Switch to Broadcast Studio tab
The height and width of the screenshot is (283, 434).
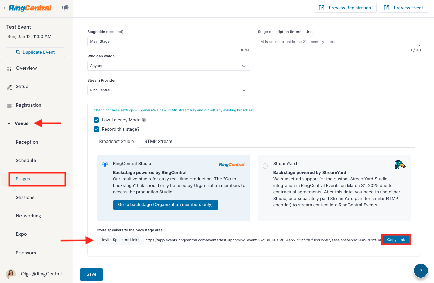pos(116,141)
